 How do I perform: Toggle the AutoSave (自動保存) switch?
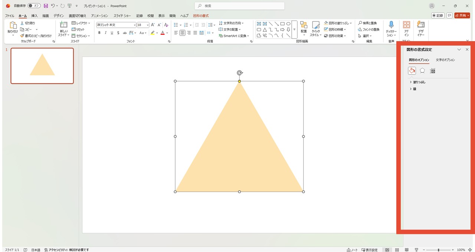34,6
